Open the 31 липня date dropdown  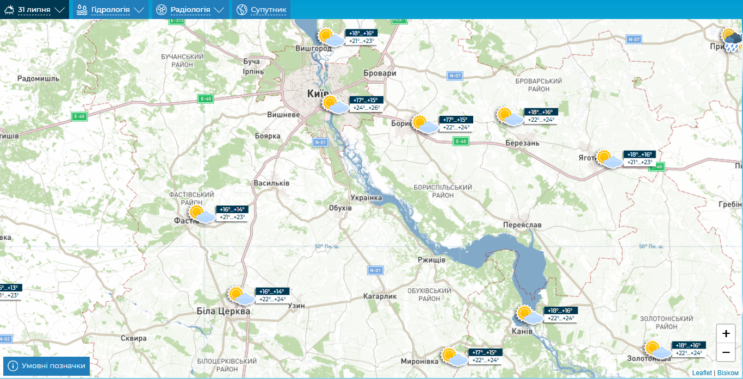point(35,10)
